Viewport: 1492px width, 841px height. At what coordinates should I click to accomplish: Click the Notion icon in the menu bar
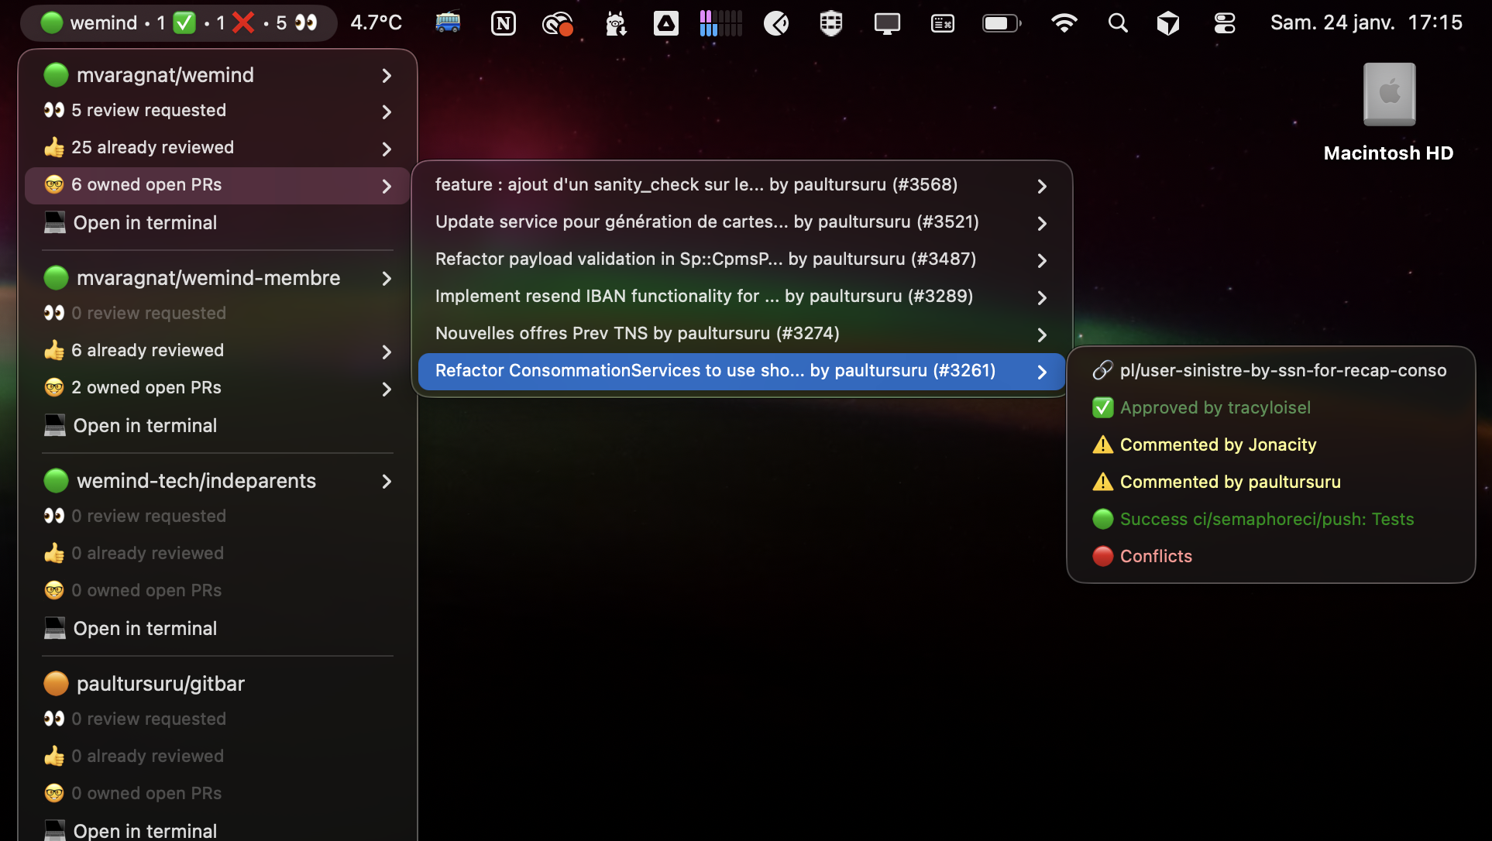click(x=503, y=23)
